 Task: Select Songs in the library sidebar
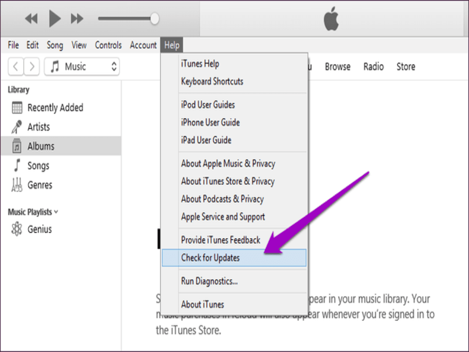(x=17, y=165)
